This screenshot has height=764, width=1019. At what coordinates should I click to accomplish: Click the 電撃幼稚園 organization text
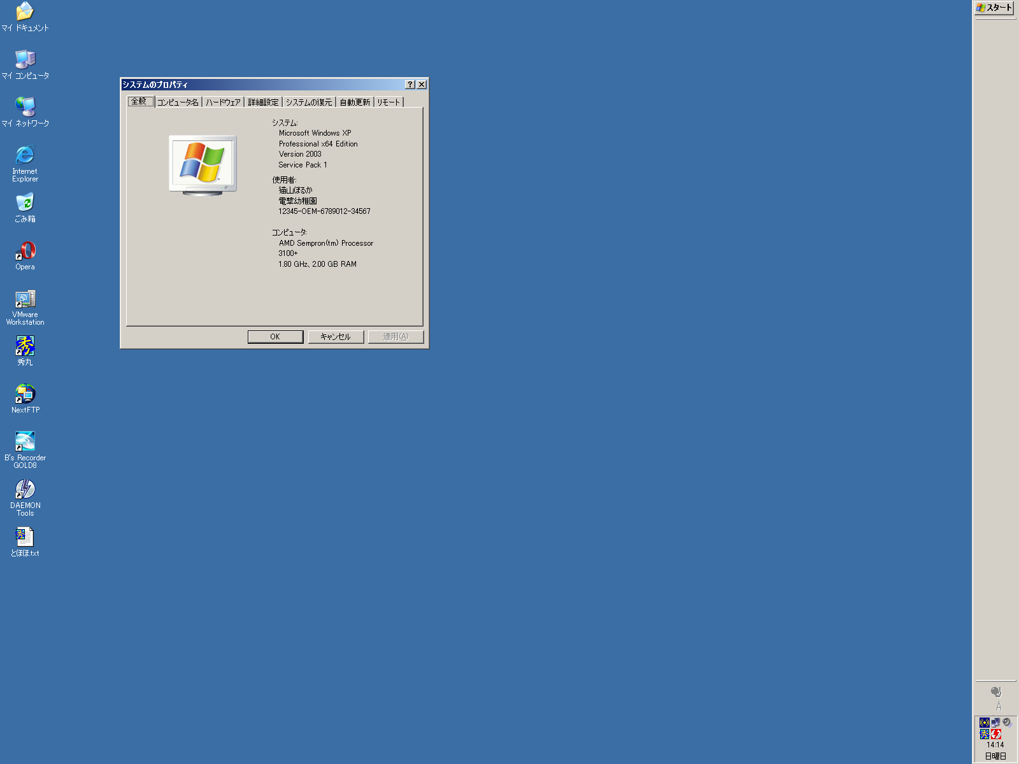(297, 201)
